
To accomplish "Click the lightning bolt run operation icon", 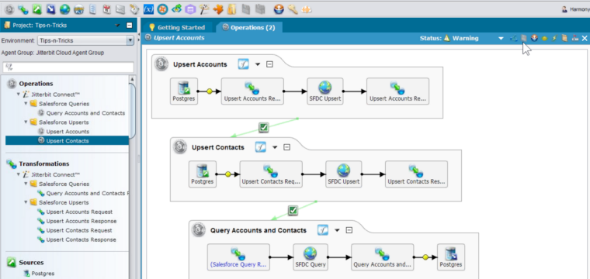I will [554, 38].
